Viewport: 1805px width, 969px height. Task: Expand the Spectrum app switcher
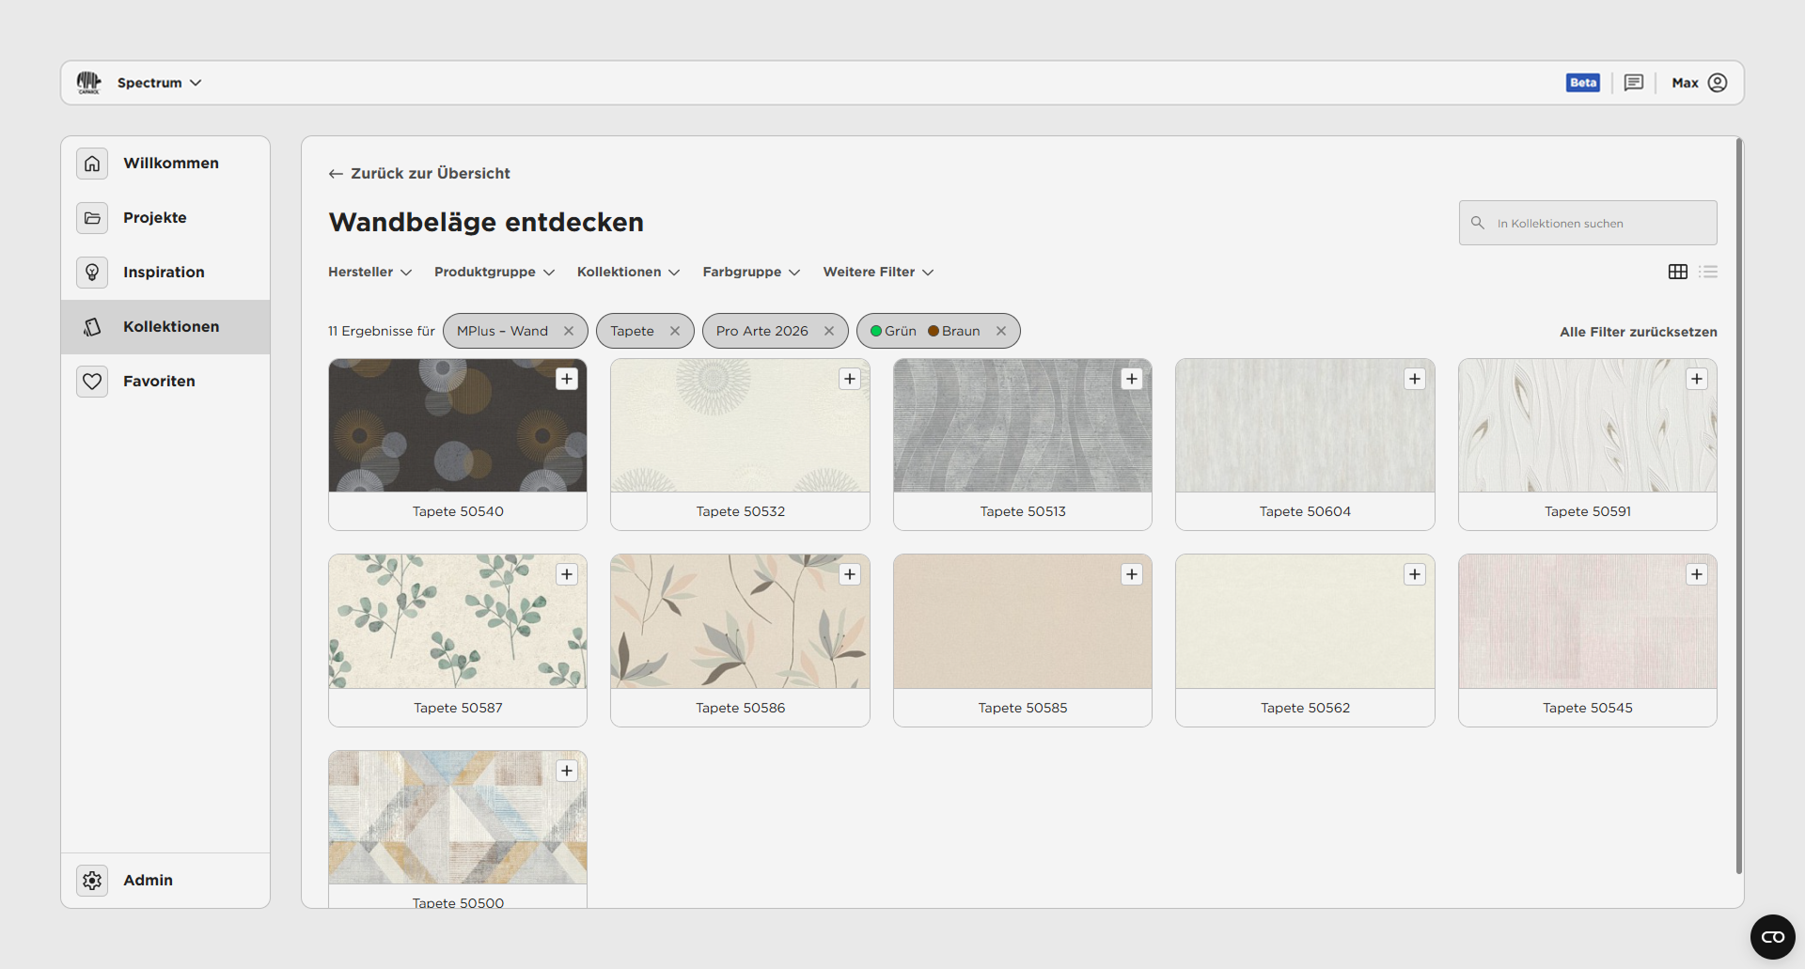159,83
